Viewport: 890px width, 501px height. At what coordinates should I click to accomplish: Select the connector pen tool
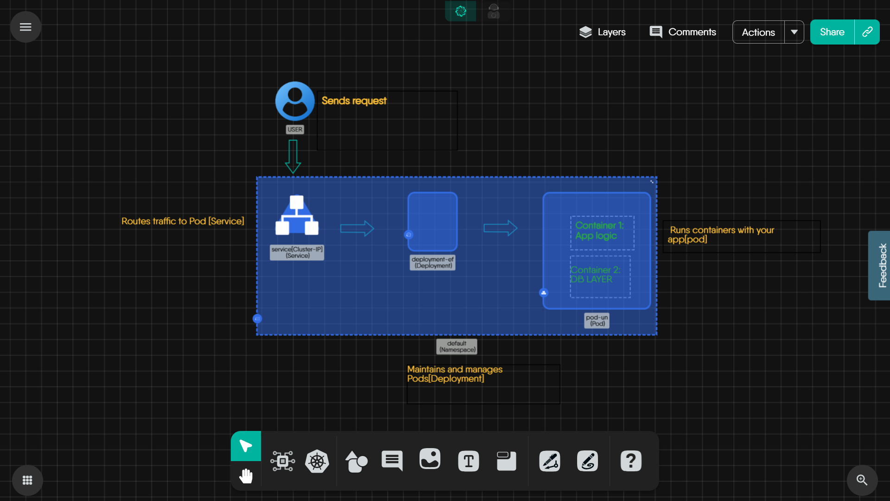point(549,461)
